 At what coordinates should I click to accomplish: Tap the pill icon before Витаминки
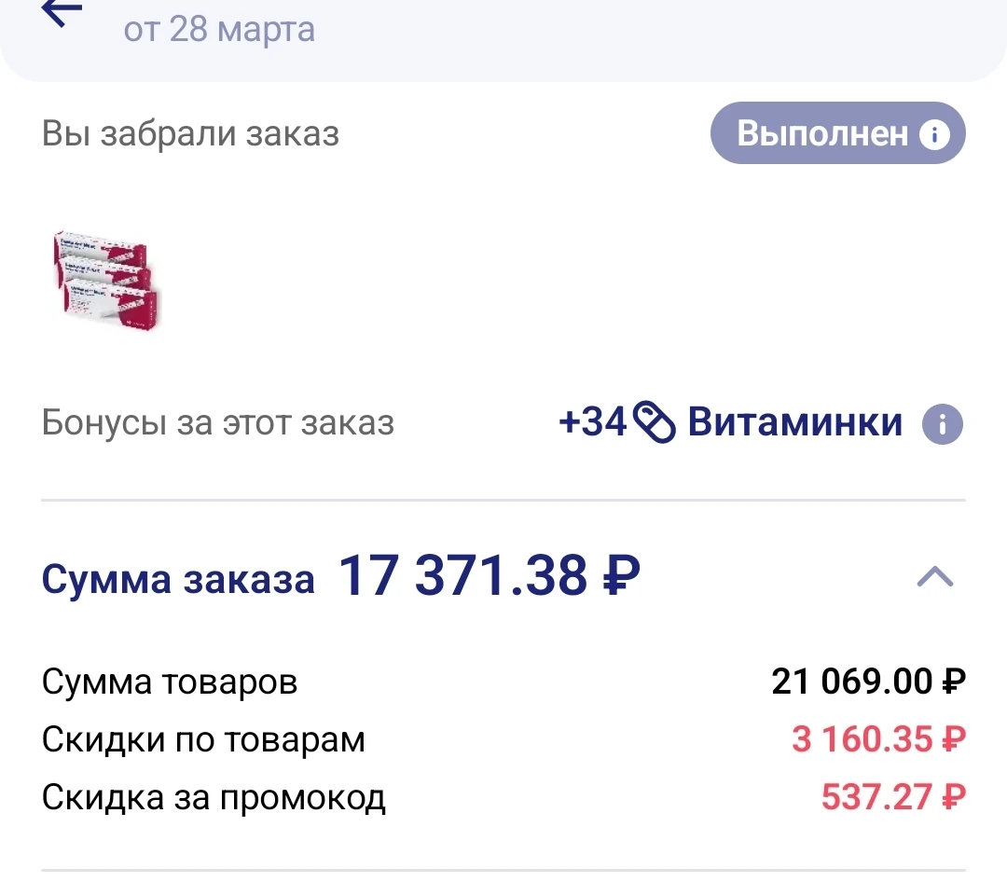coord(655,423)
